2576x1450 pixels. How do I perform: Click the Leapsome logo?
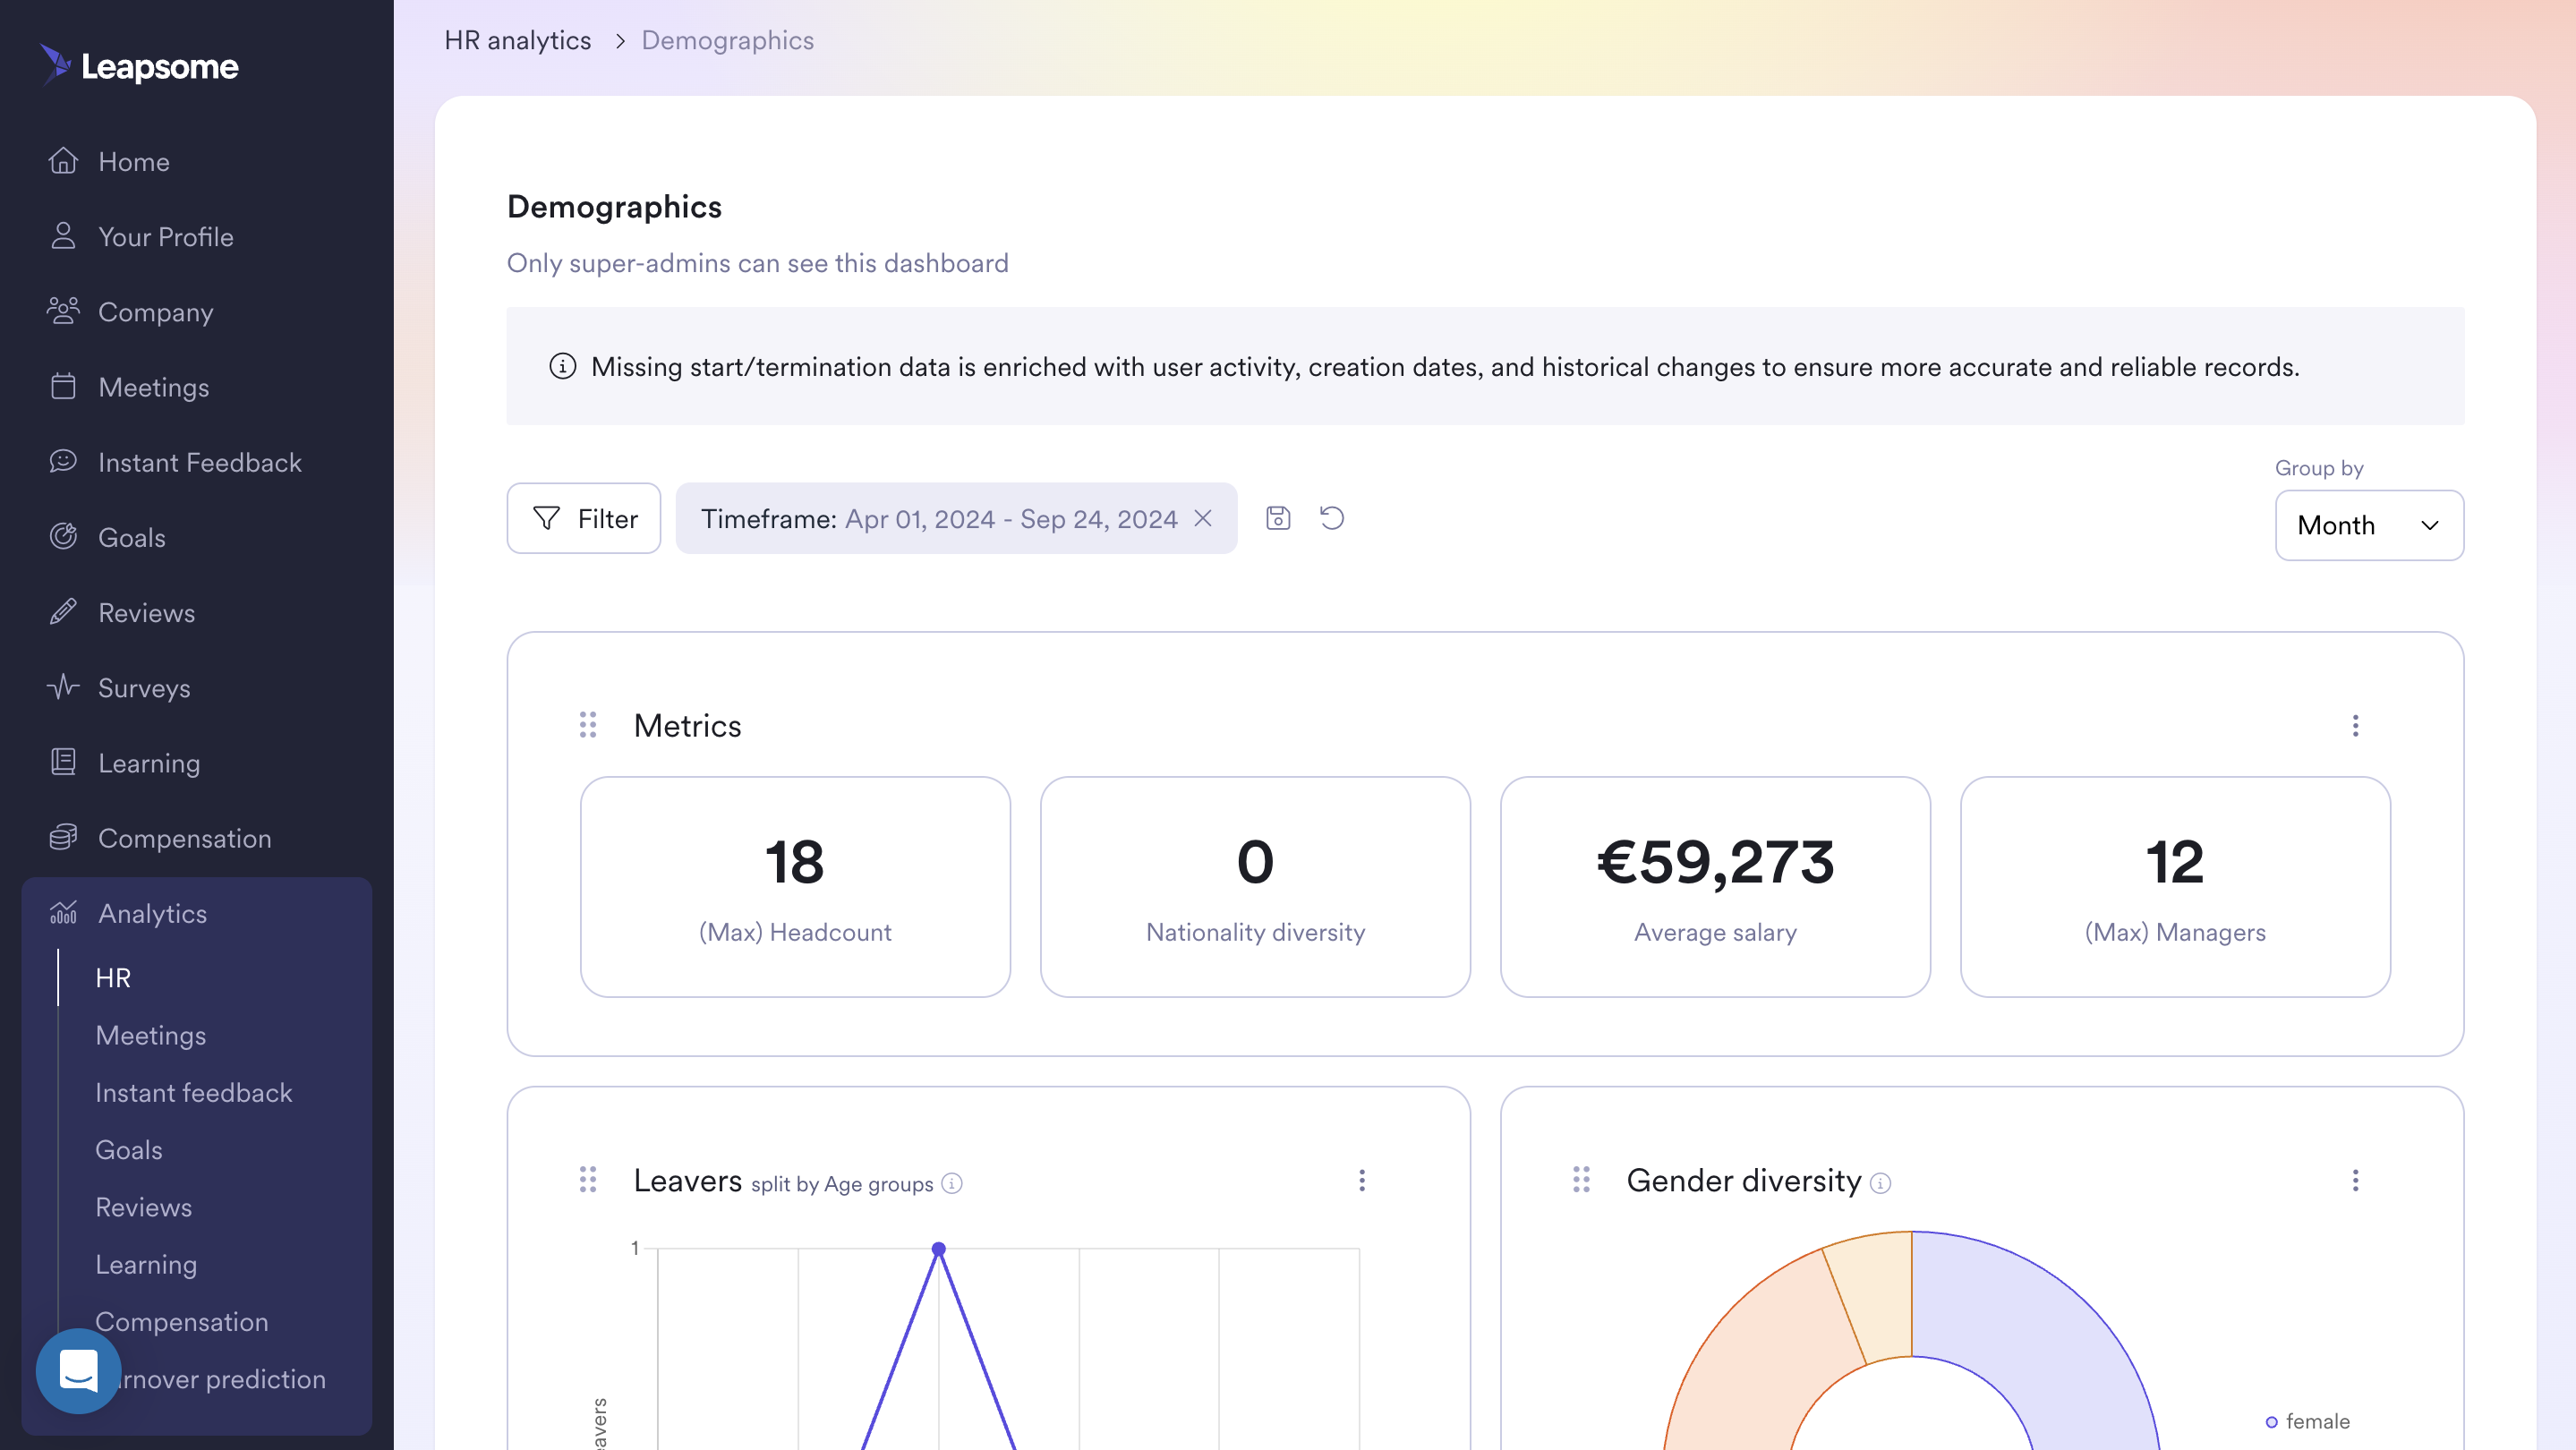[x=139, y=66]
